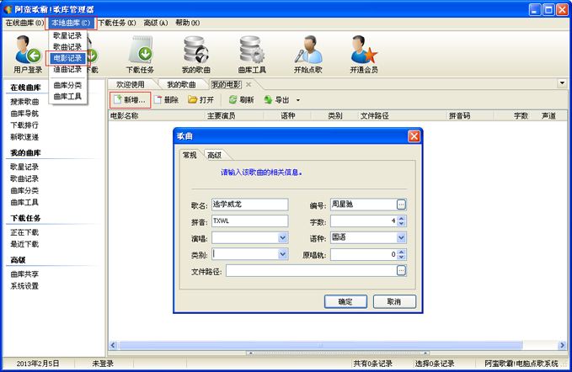Viewport: 572px width, 372px height.
Task: Switch to 常规 tab in dialog
Action: 190,155
